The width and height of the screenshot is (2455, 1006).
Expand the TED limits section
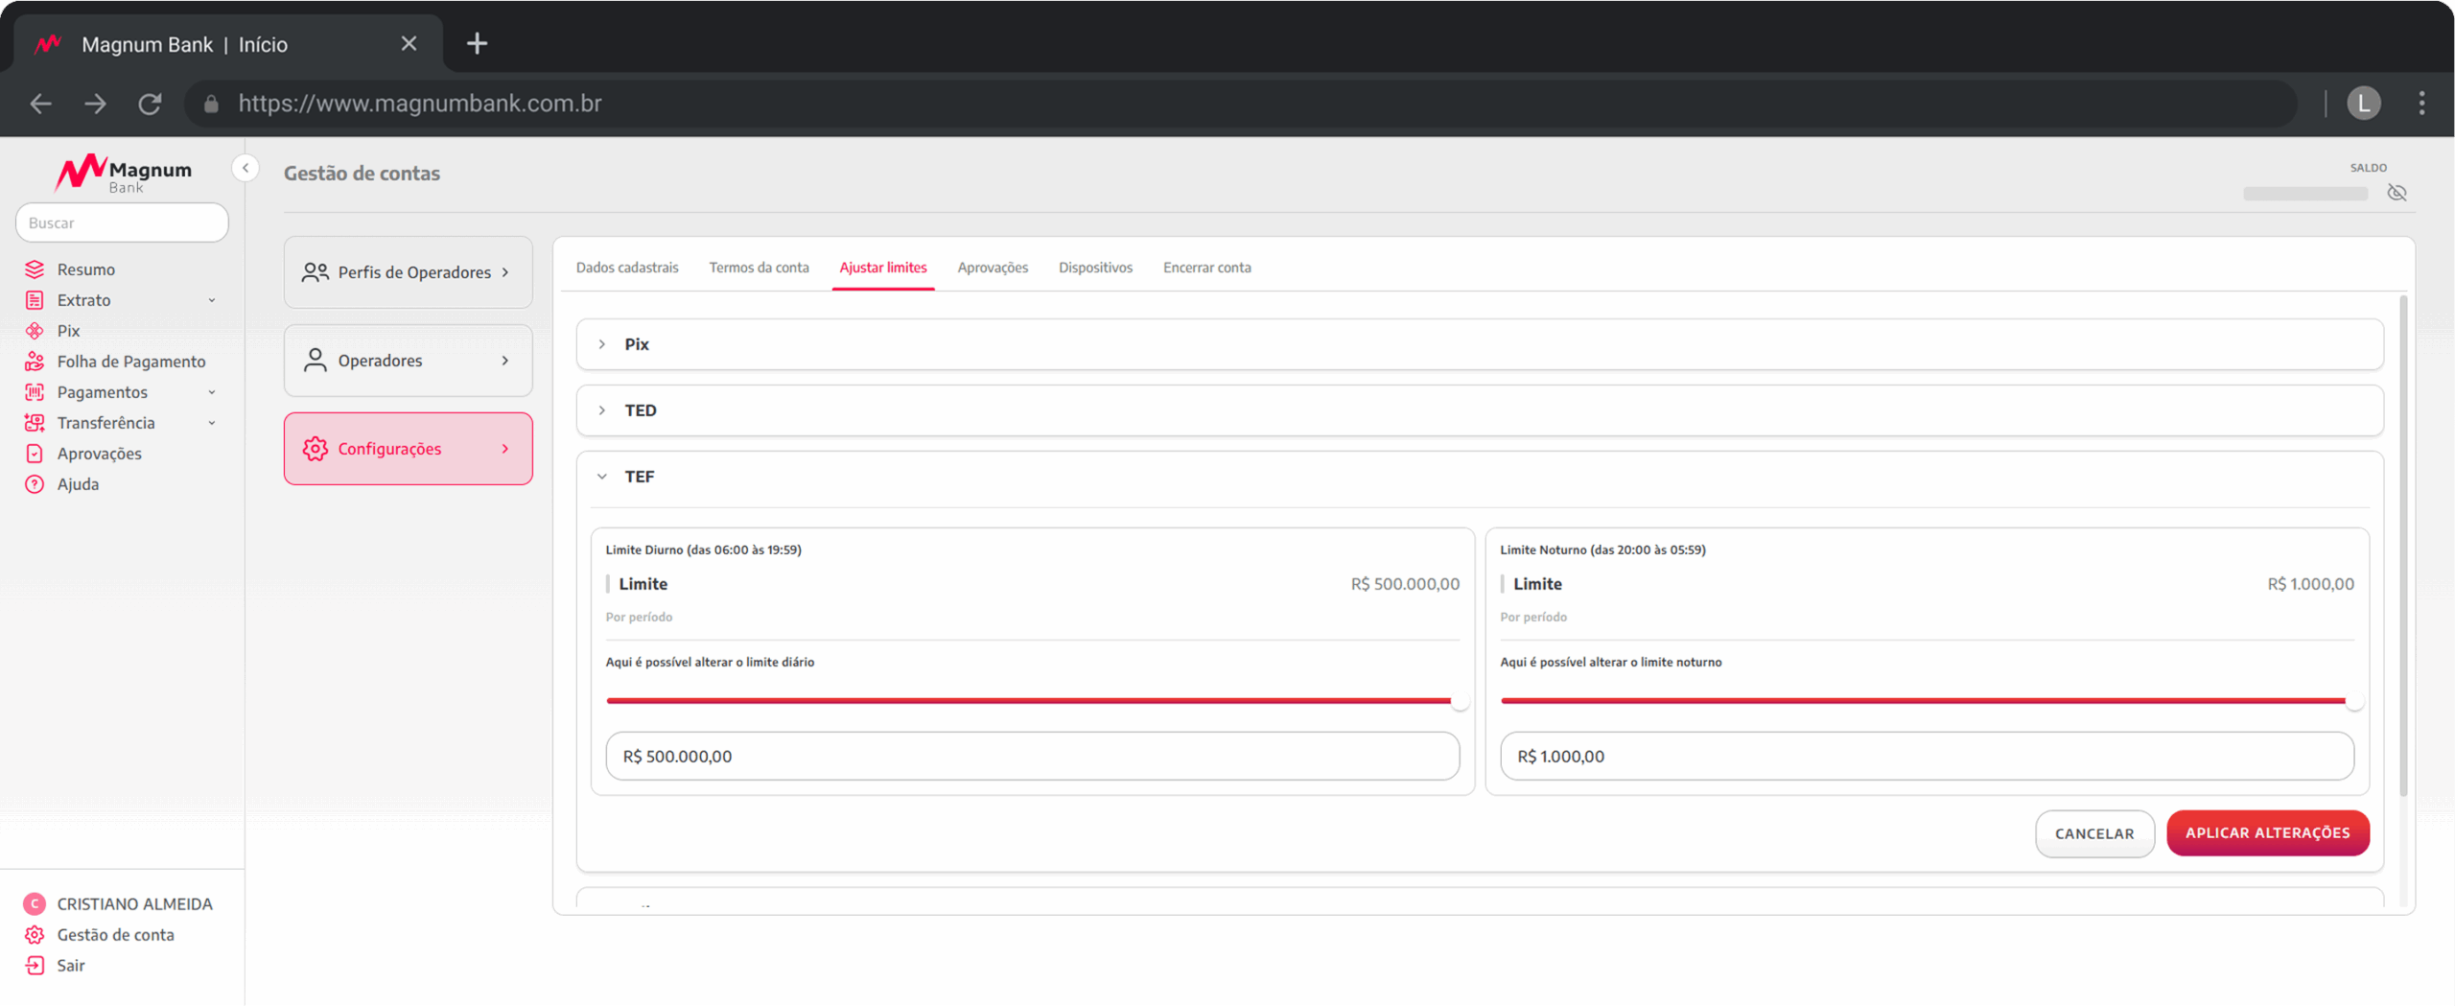602,410
